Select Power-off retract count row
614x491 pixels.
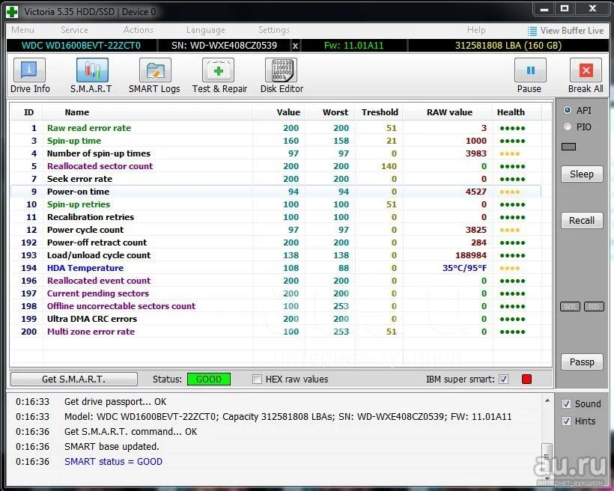pyautogui.click(x=276, y=243)
